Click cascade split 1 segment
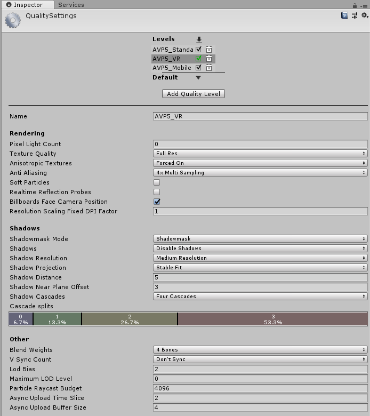This screenshot has width=370, height=416. [57, 319]
